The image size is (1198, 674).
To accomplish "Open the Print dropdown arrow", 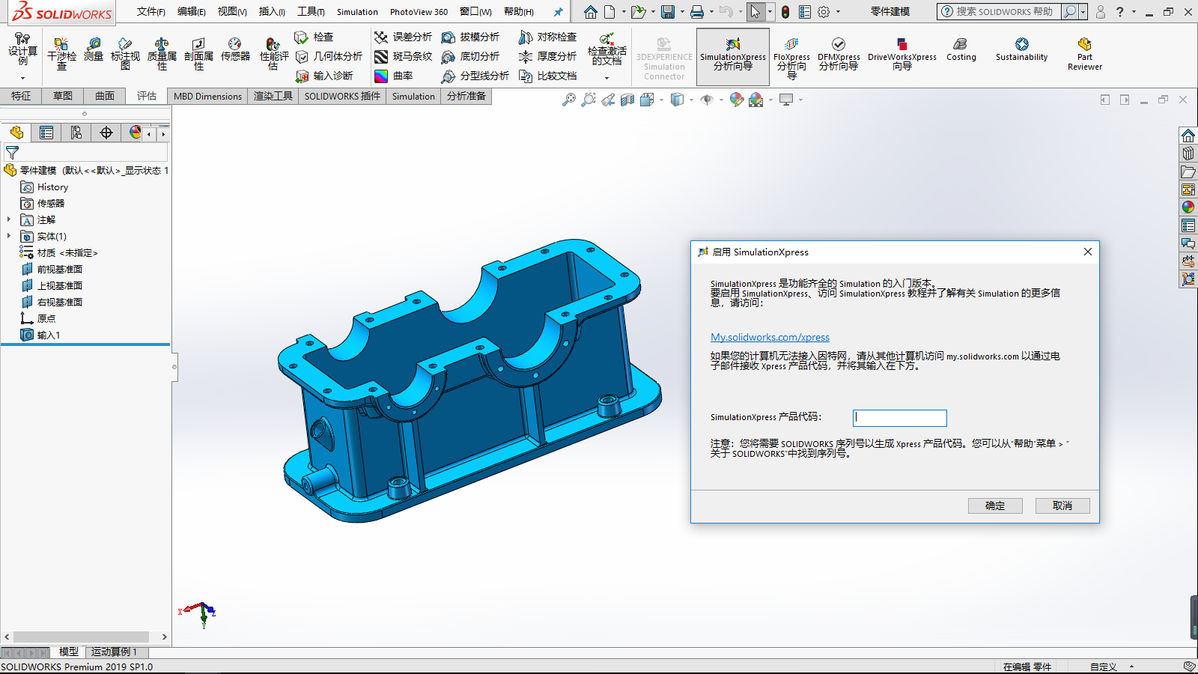I will pos(711,12).
